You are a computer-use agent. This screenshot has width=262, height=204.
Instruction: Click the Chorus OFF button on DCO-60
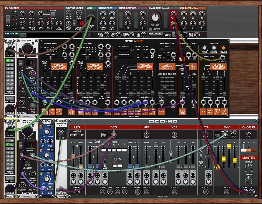(x=243, y=150)
